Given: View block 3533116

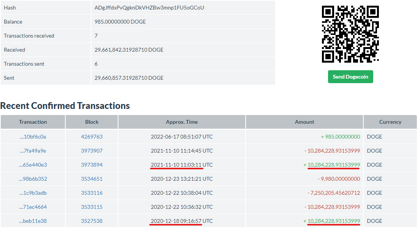Looking at the screenshot, I should click(x=92, y=193).
